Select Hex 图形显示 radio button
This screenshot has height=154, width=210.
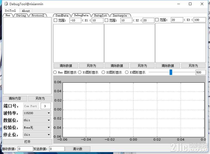coord(55,72)
